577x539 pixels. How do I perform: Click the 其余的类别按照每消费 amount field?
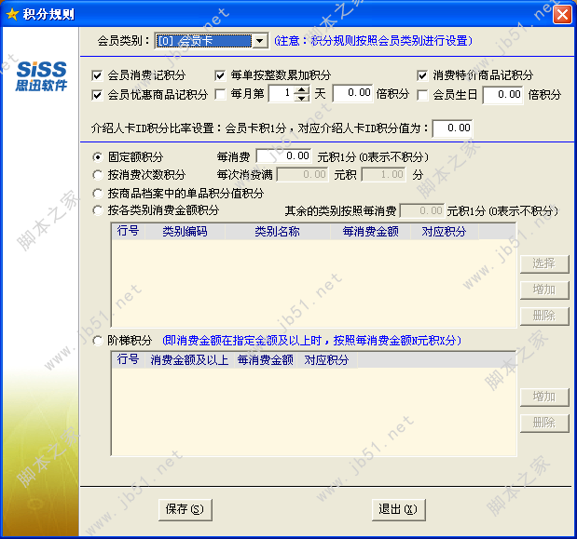422,211
